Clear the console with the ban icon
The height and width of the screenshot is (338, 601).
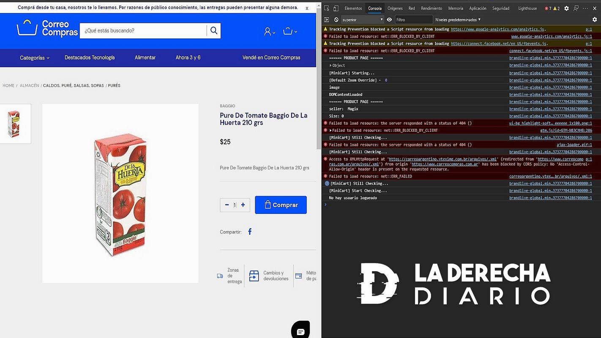336,19
